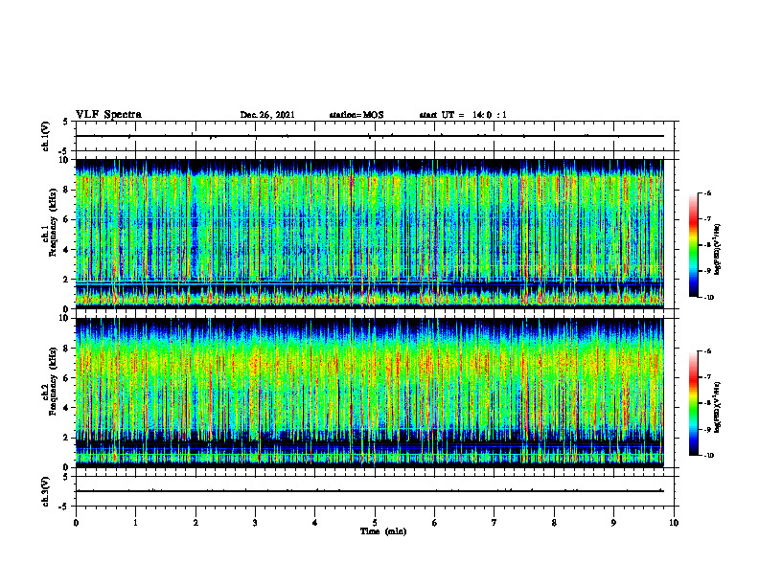Click time axis tick label "3"
The image size is (759, 586).
[255, 523]
